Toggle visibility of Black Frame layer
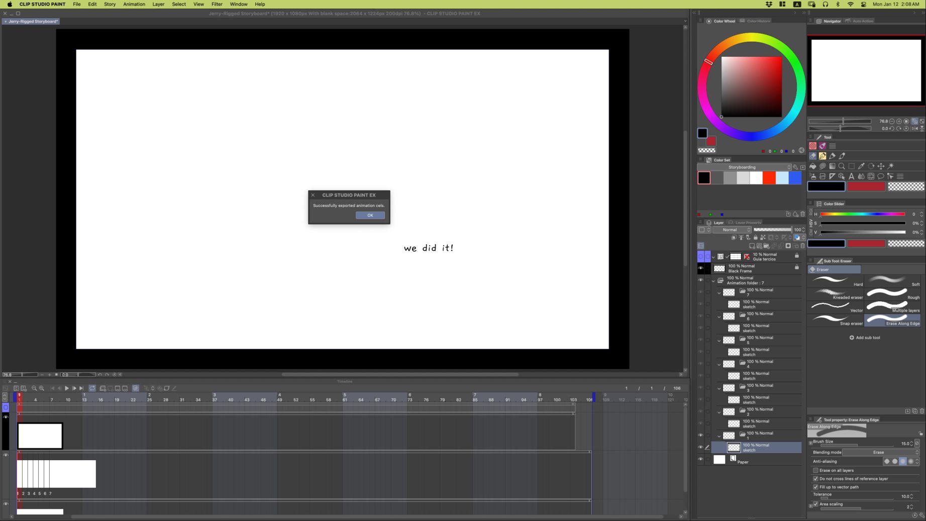Screen dimensions: 926x521 (x=701, y=268)
